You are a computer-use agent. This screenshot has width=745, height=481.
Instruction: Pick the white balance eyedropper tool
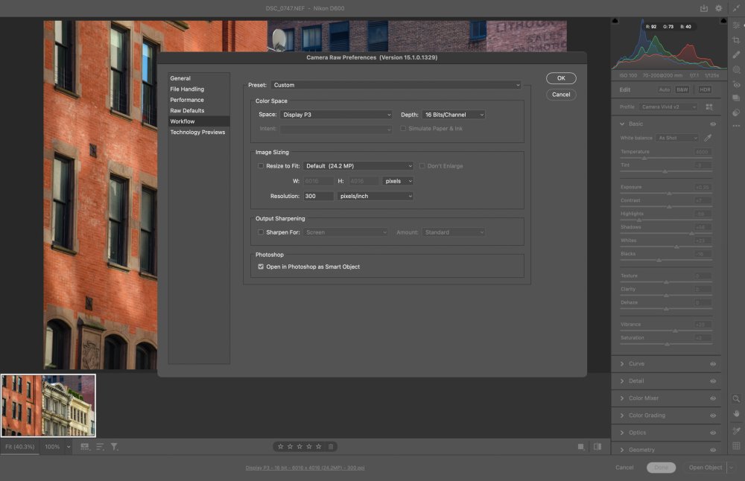[708, 138]
